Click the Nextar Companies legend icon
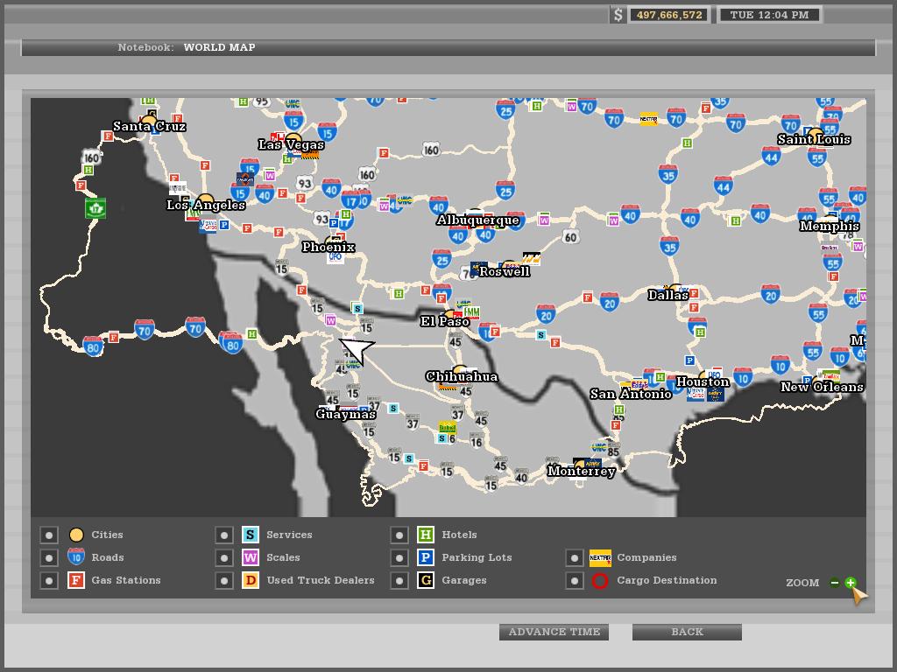897x672 pixels. pos(600,557)
